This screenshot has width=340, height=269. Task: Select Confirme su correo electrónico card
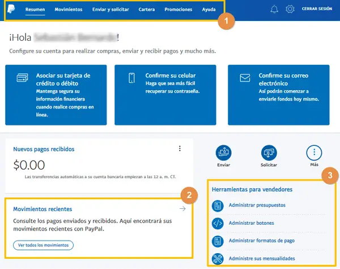[279, 95]
